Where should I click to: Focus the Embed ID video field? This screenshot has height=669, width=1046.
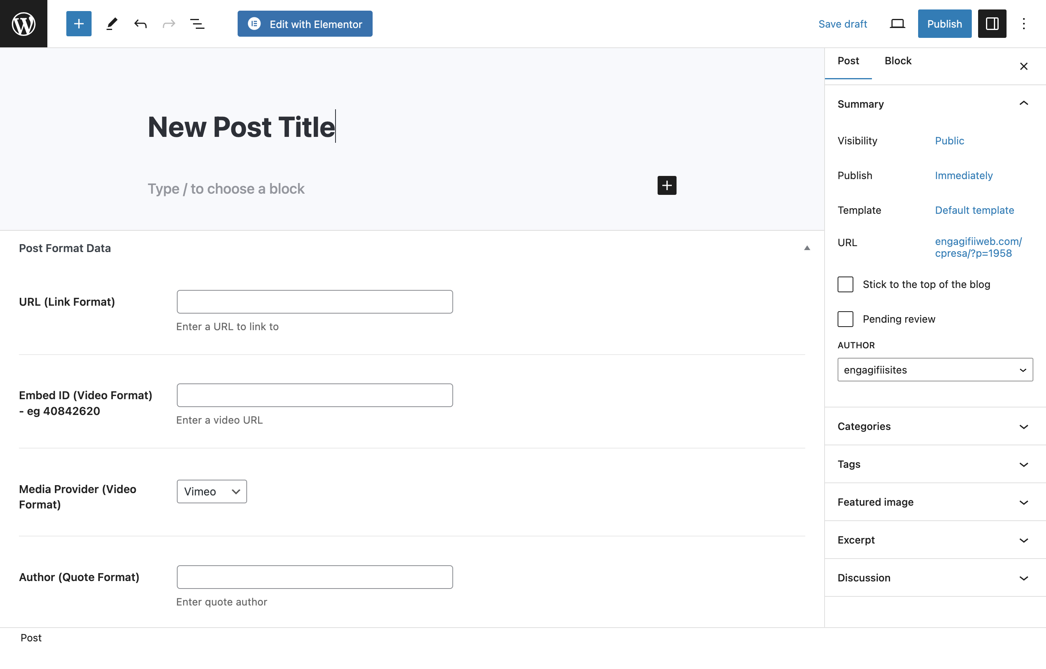click(x=315, y=395)
